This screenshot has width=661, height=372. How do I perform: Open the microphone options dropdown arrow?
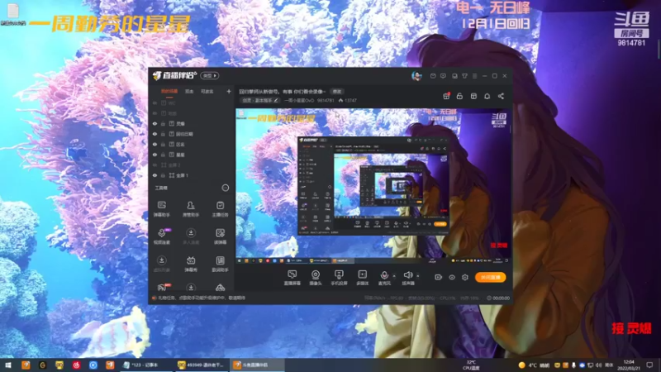coord(394,276)
